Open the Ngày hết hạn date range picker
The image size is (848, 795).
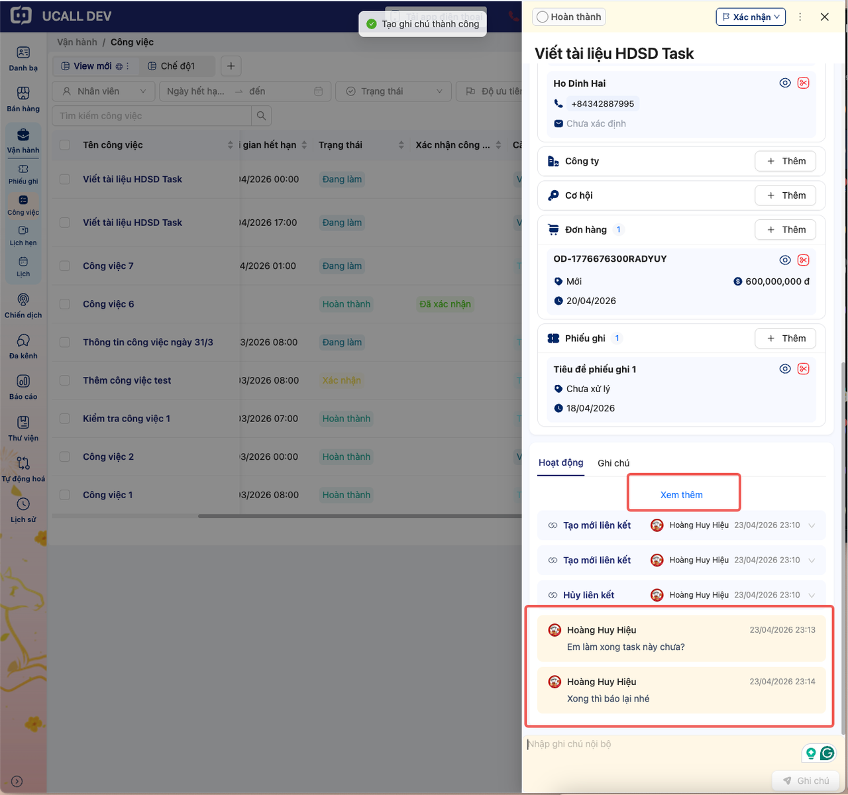tap(246, 91)
